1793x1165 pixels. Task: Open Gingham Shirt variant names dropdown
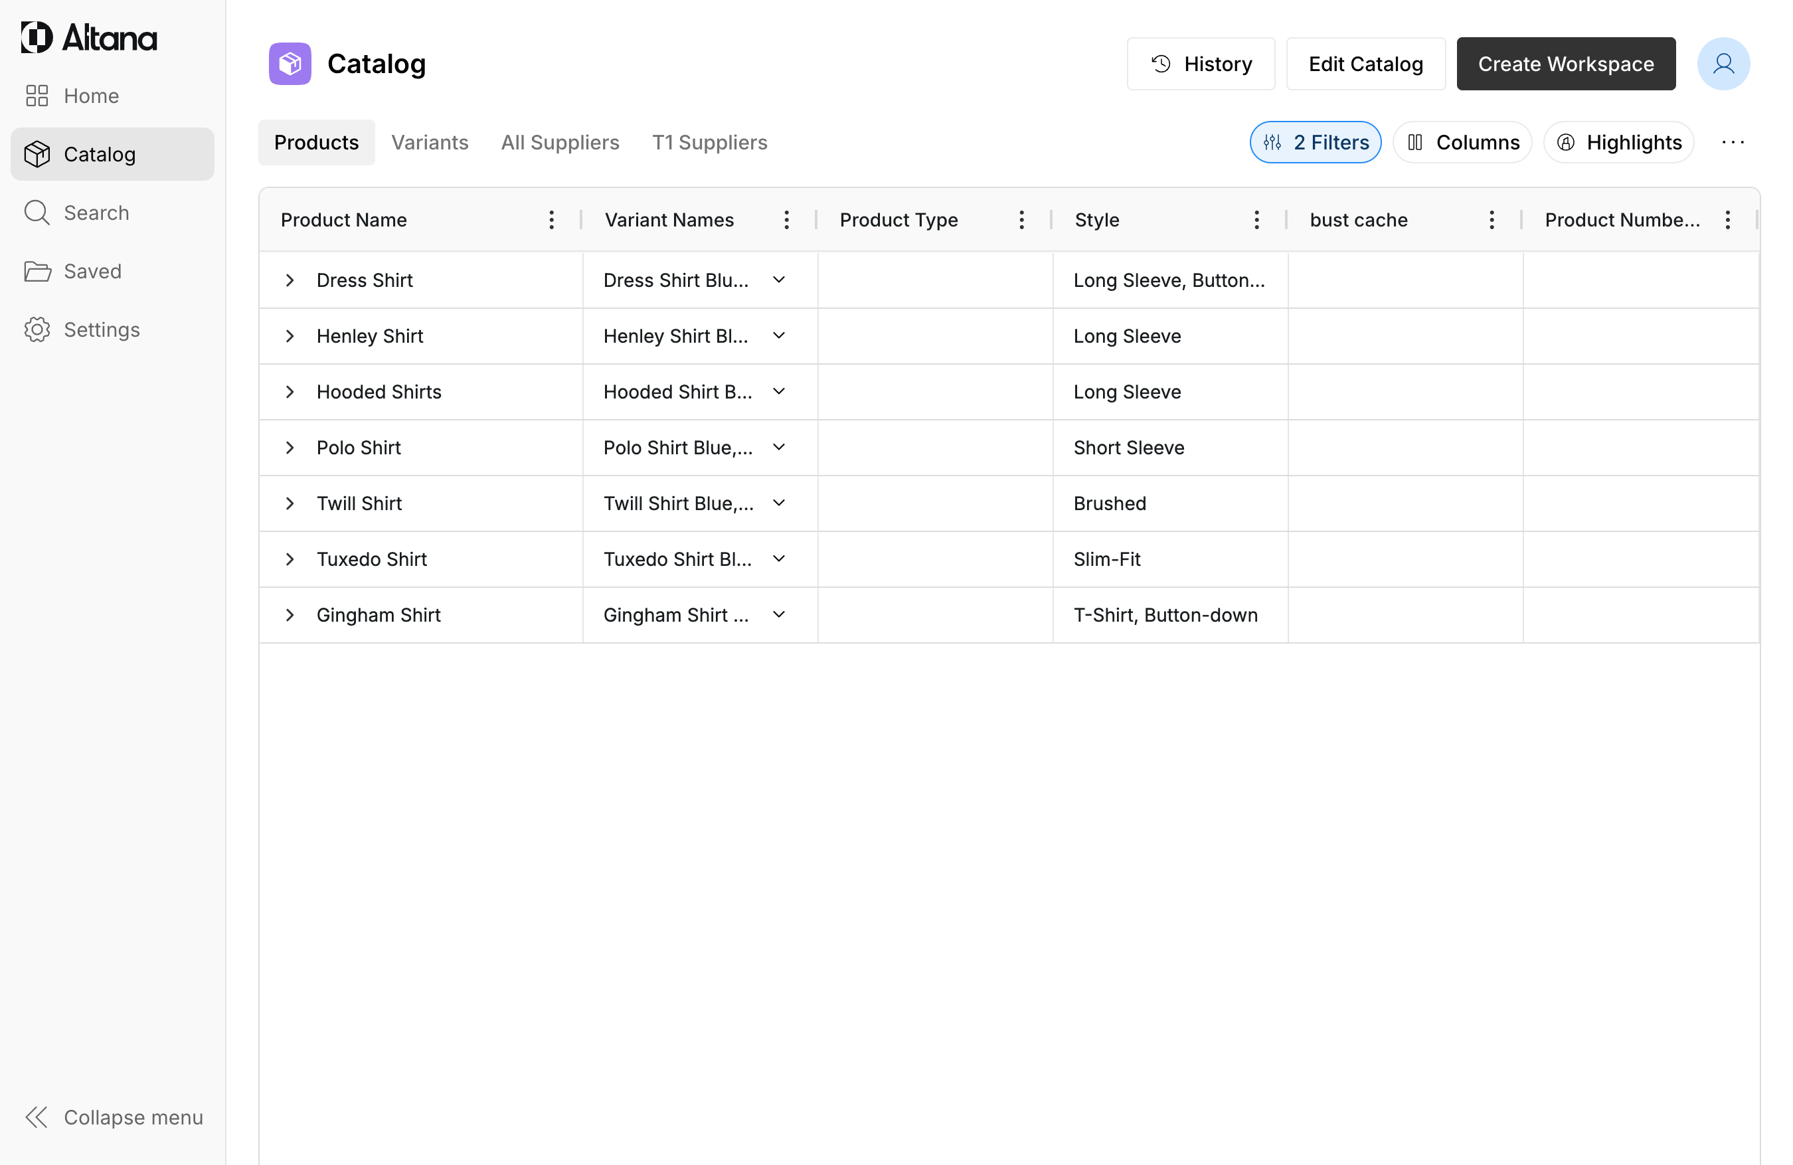pos(779,615)
